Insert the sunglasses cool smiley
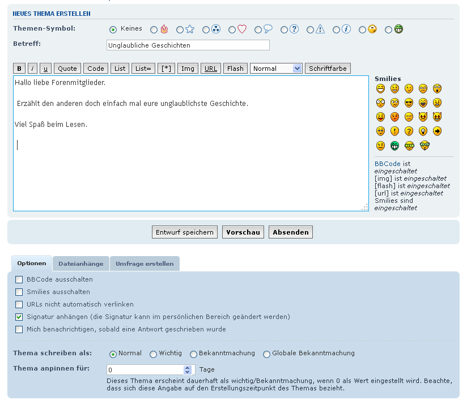 point(409,103)
